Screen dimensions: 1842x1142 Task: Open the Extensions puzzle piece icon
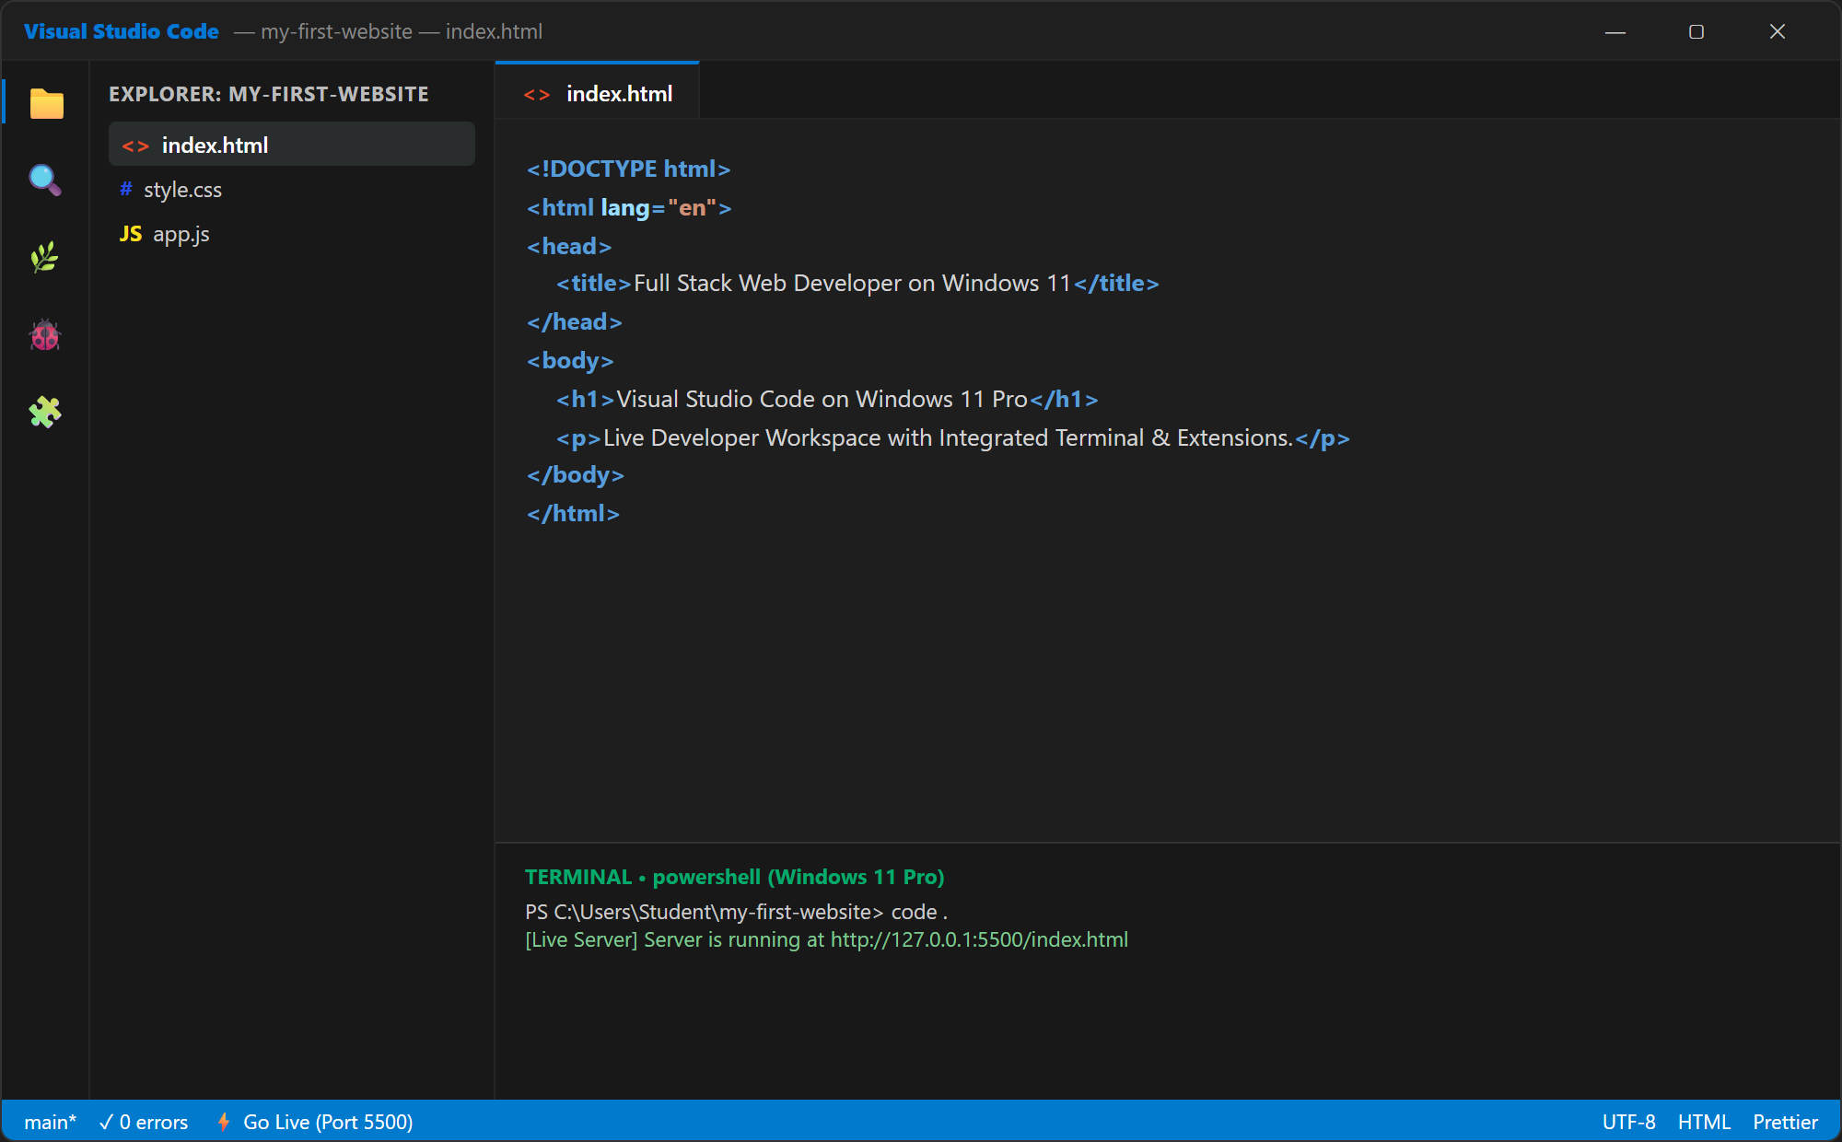[x=45, y=412]
